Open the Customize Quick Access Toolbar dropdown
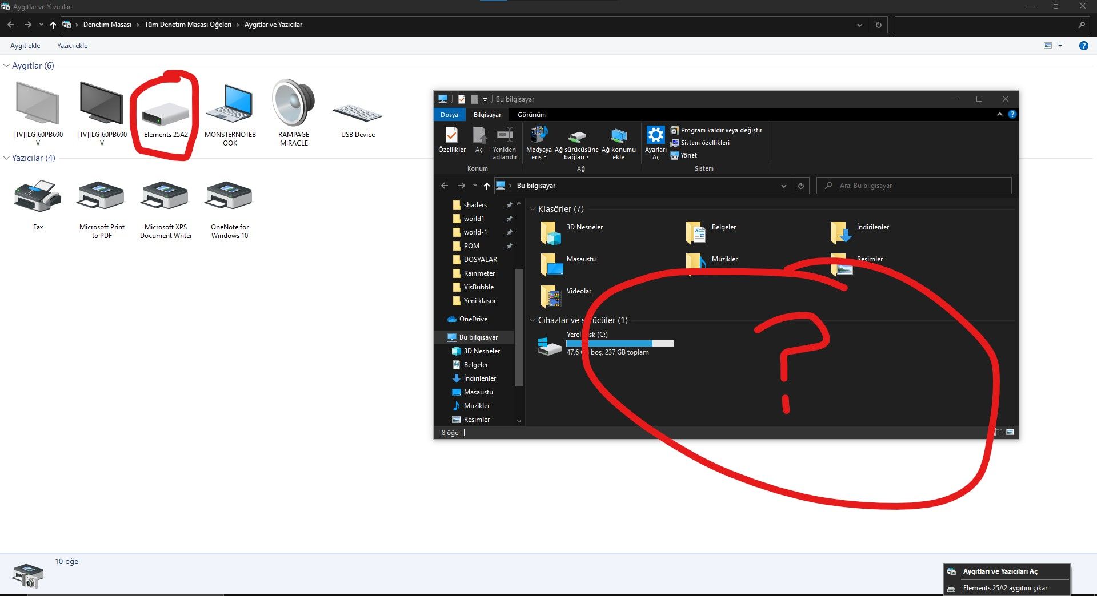The width and height of the screenshot is (1097, 596). (485, 99)
